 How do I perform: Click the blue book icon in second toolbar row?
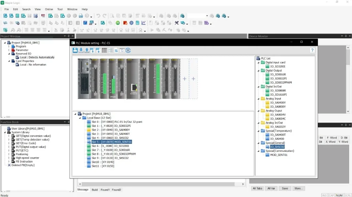tap(85, 23)
